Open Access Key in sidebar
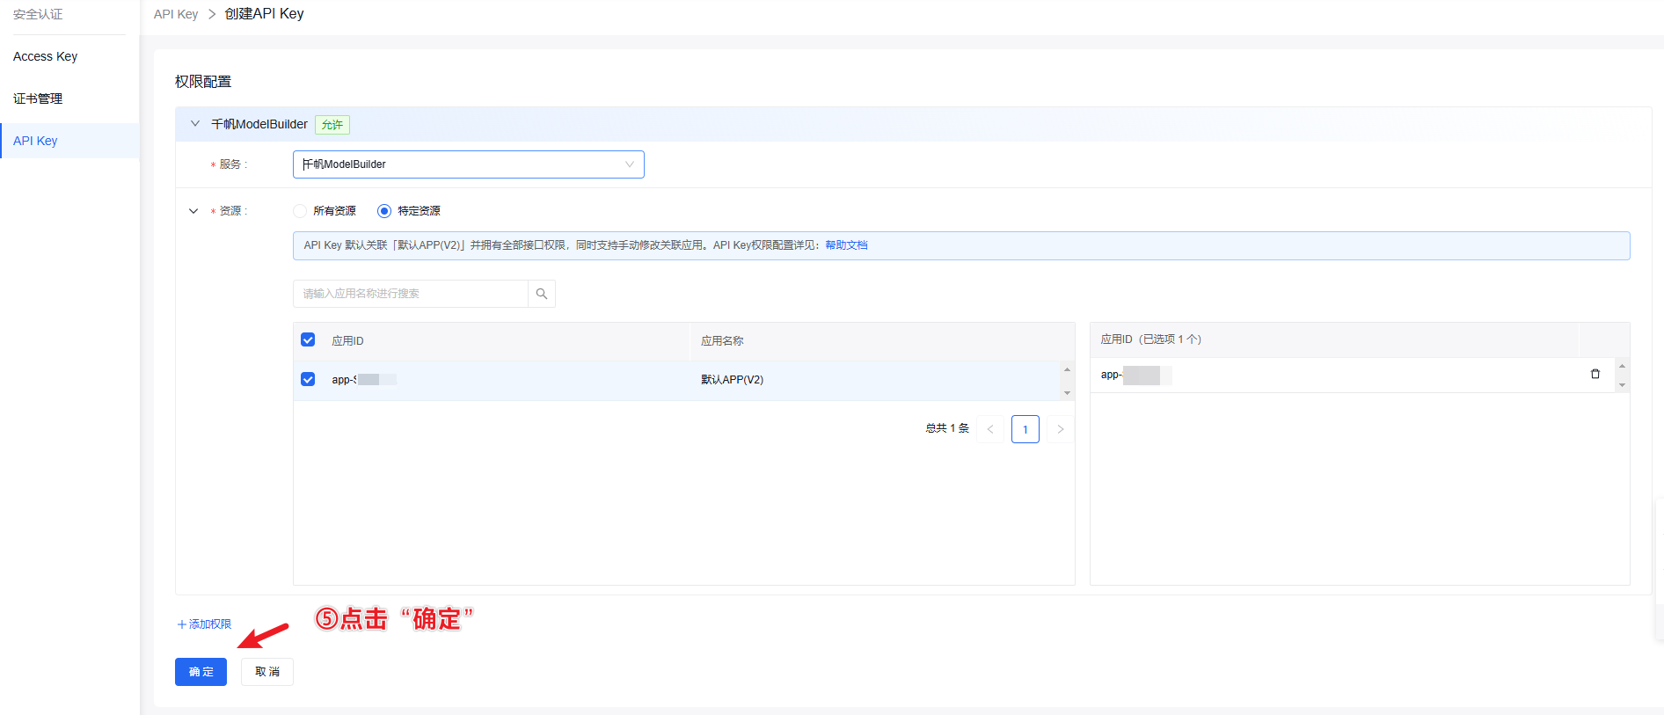1664x715 pixels. point(46,56)
